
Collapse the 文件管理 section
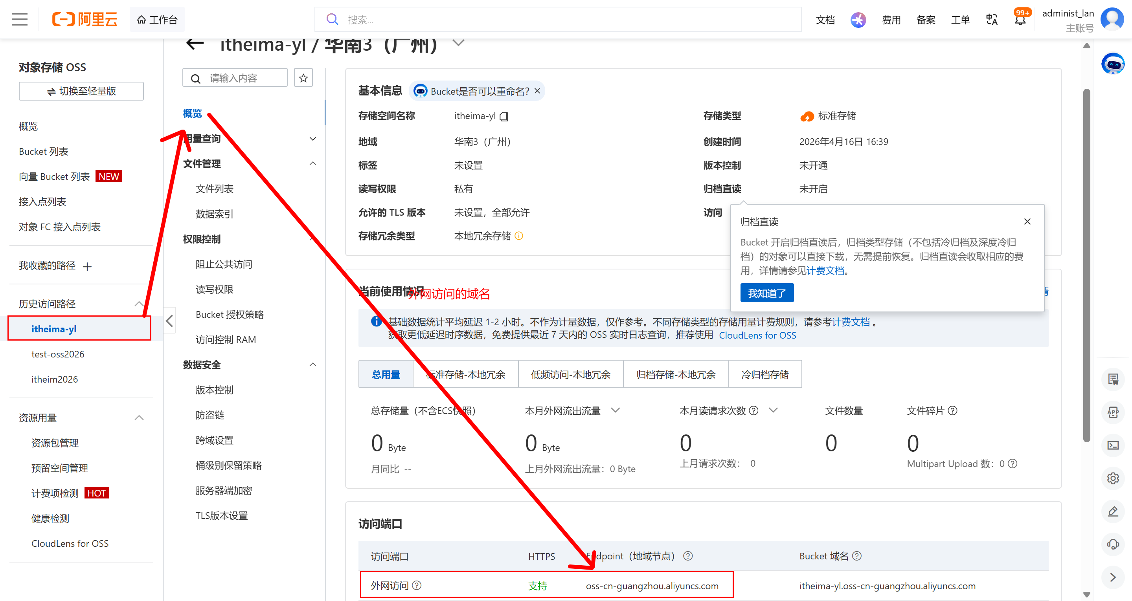pyautogui.click(x=313, y=164)
